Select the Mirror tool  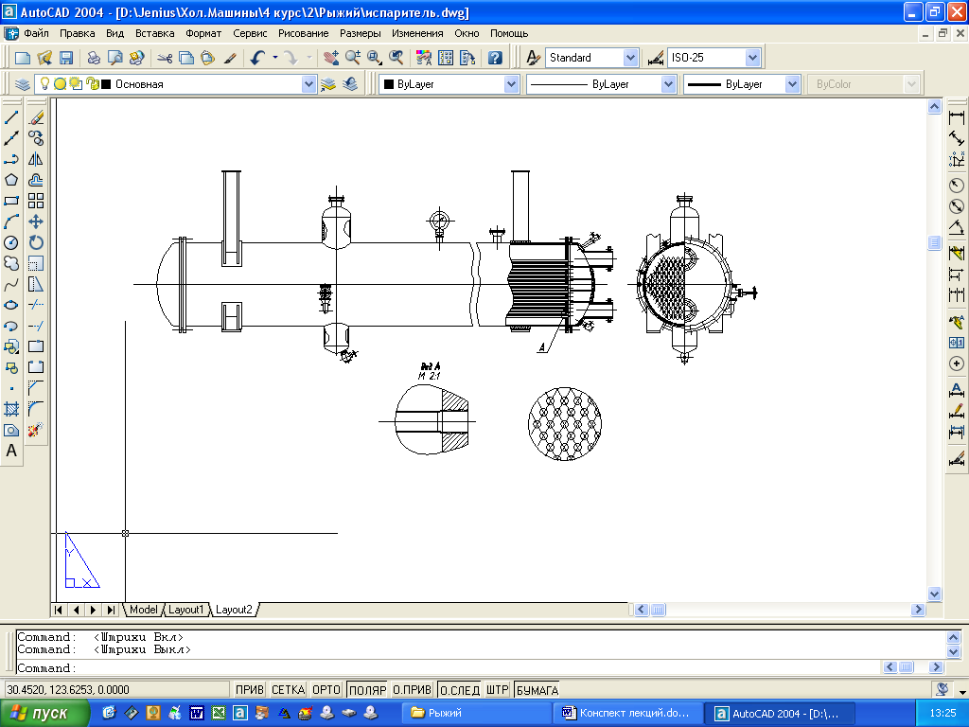36,159
